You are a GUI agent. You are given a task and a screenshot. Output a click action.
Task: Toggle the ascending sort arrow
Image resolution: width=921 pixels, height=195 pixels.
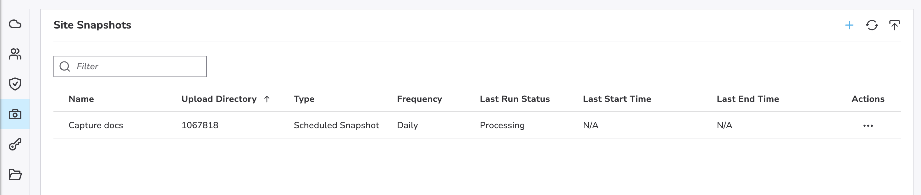click(x=267, y=99)
